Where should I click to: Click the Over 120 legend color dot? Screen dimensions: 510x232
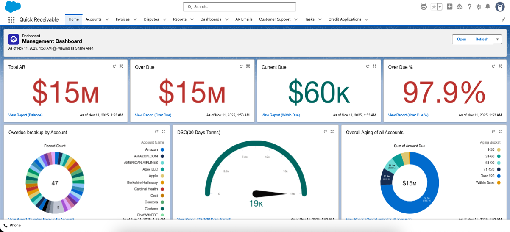(x=499, y=176)
